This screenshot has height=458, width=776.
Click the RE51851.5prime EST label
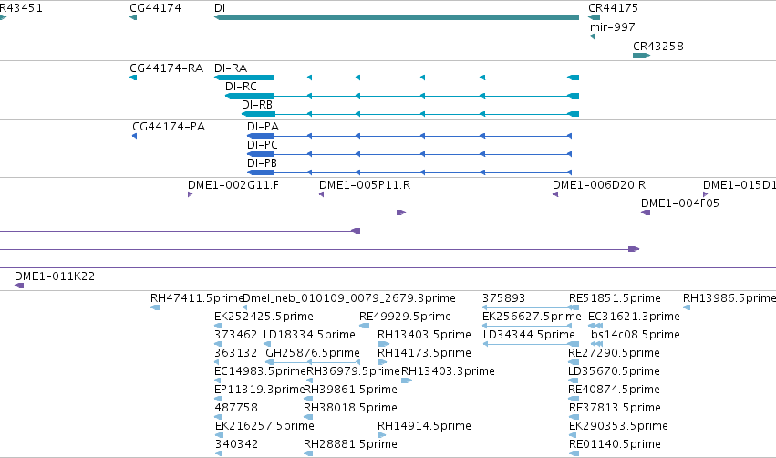615,298
